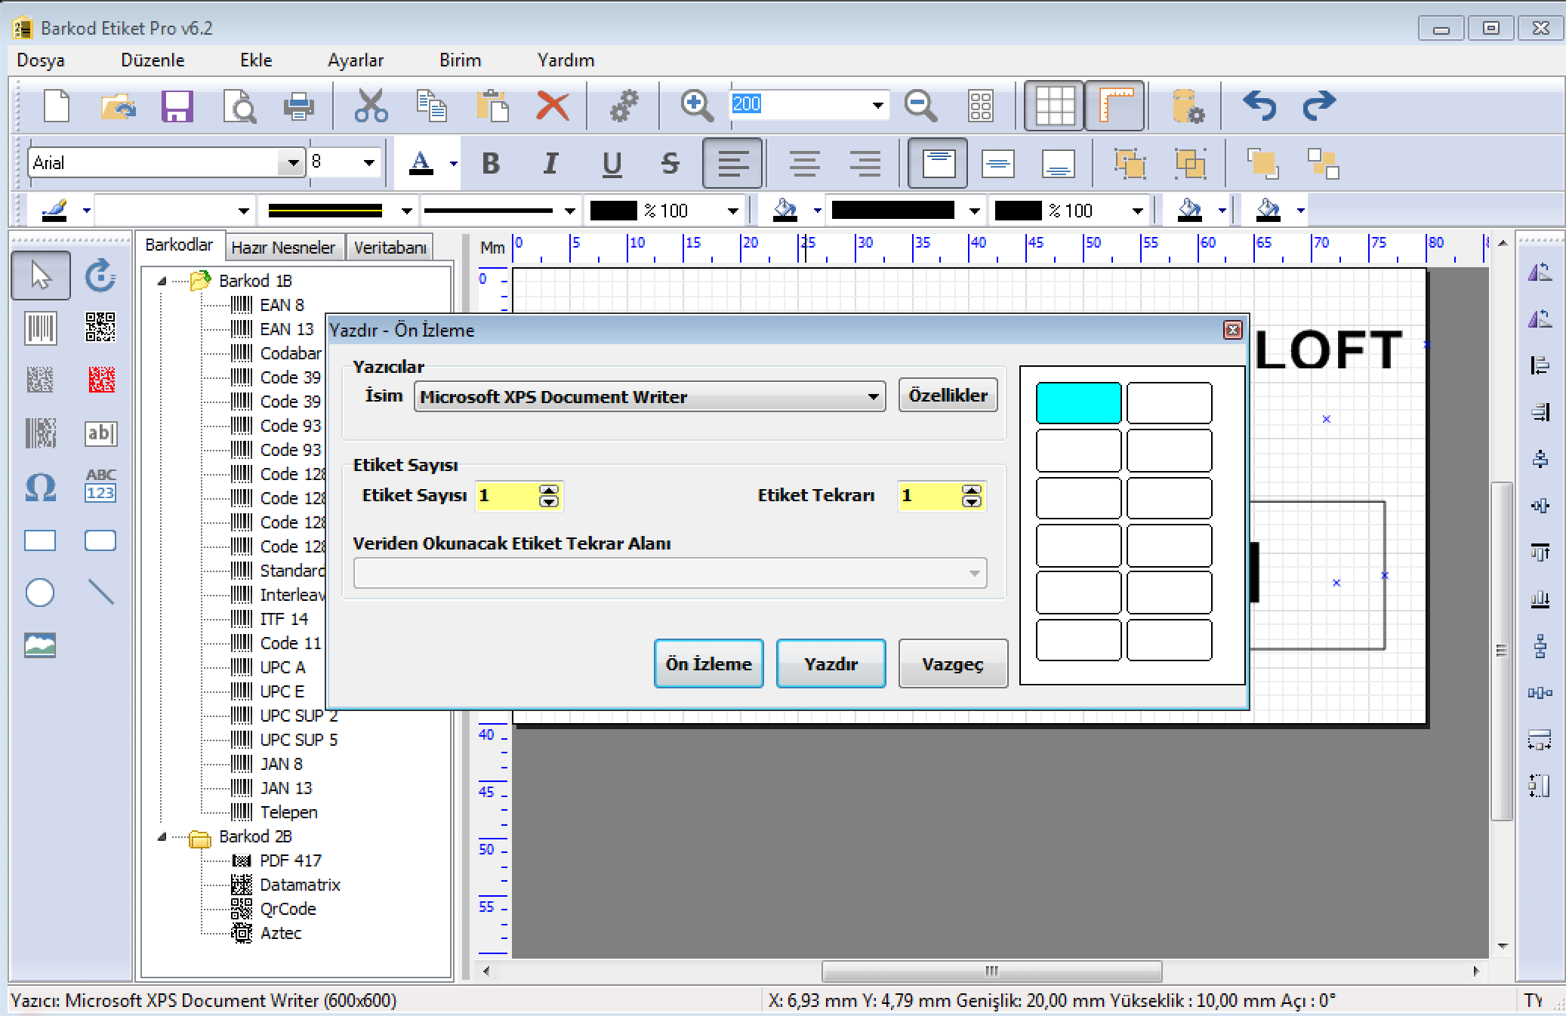Click the Vazgeç button
The width and height of the screenshot is (1566, 1016).
pos(953,663)
